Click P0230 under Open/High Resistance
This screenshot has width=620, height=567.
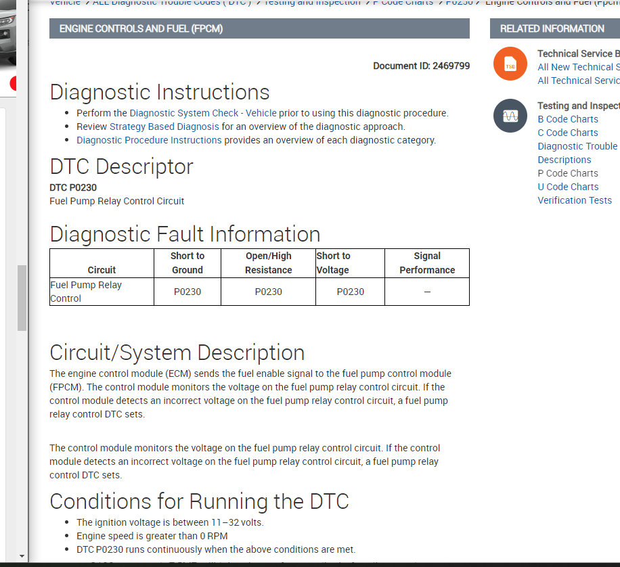(x=269, y=292)
